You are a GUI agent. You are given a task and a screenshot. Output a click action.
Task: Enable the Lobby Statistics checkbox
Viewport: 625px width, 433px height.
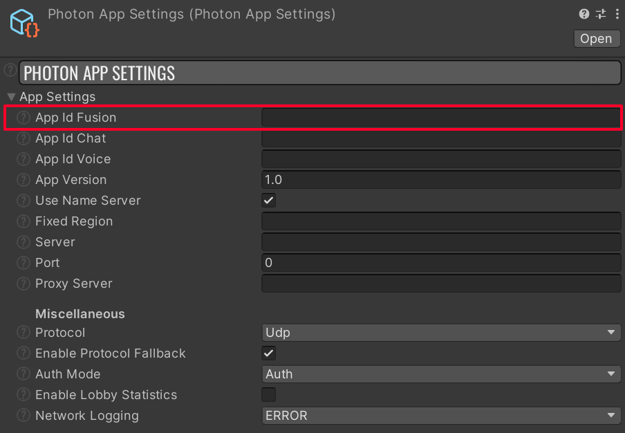pos(269,395)
